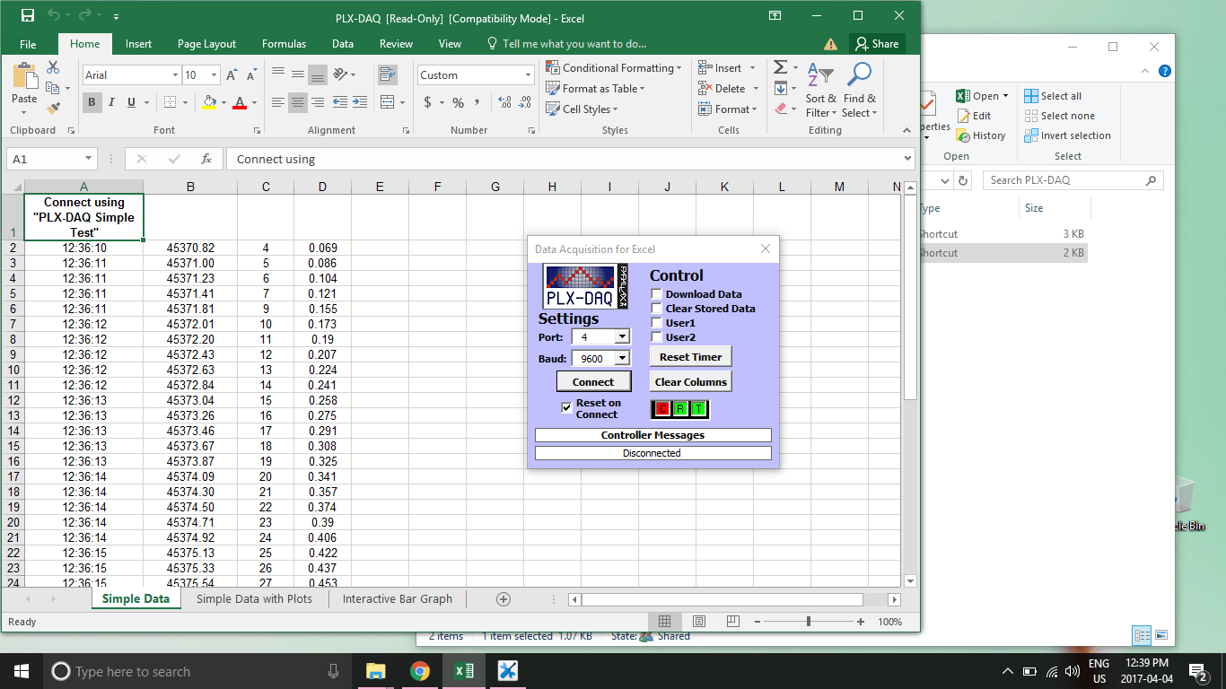Uncheck Reset on Connect checkbox

[566, 407]
